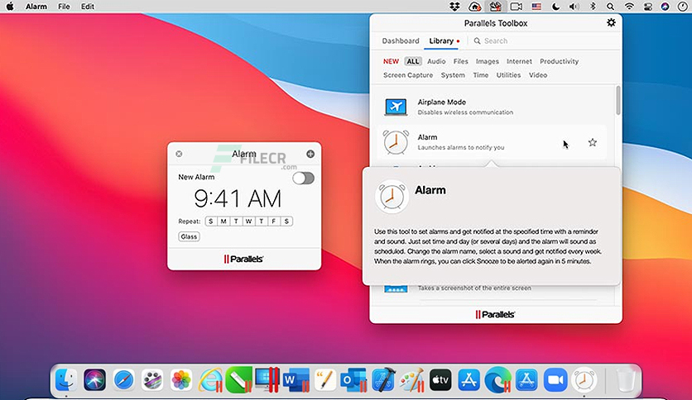Open Control Center icon
Screen dimensions: 692x400
[648, 6]
